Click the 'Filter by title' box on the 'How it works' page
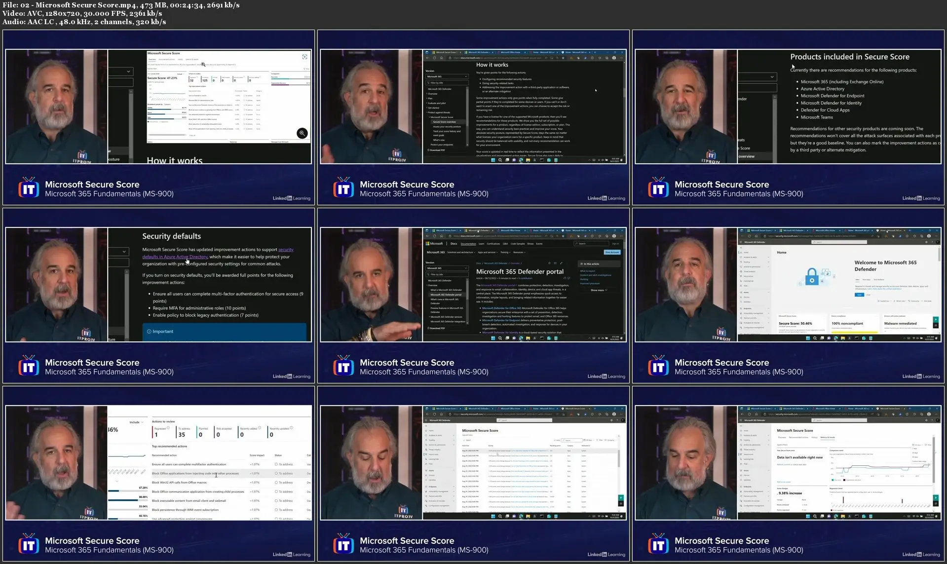This screenshot has height=564, width=947. click(447, 82)
